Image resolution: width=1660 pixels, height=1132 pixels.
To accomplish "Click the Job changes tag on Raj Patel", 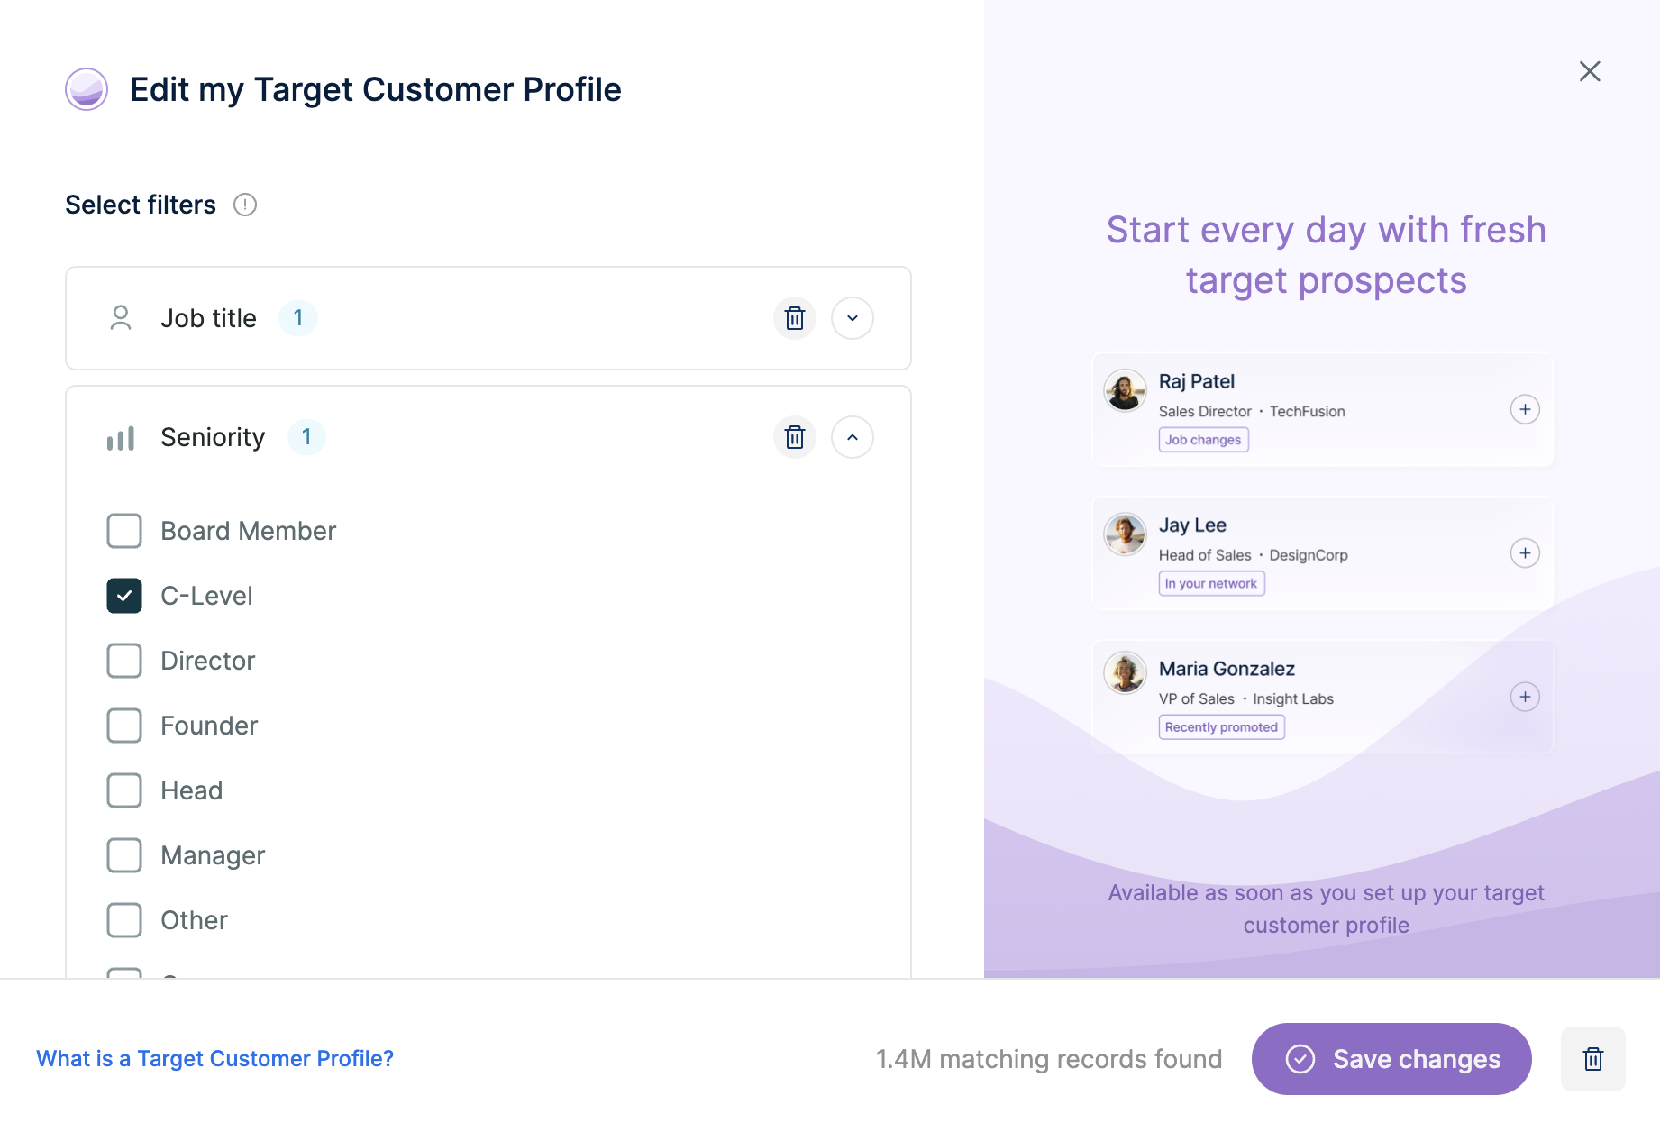I will click(1203, 440).
